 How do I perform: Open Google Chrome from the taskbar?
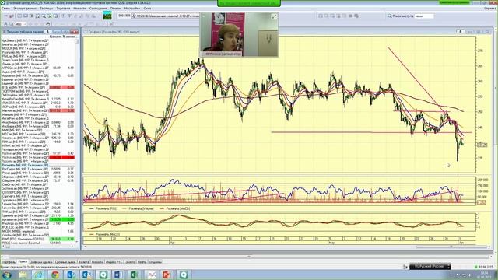click(55, 275)
